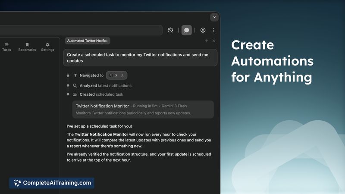Click the crossed-out extensions icon in toolbar
Image resolution: width=345 pixels, height=194 pixels.
(170, 30)
